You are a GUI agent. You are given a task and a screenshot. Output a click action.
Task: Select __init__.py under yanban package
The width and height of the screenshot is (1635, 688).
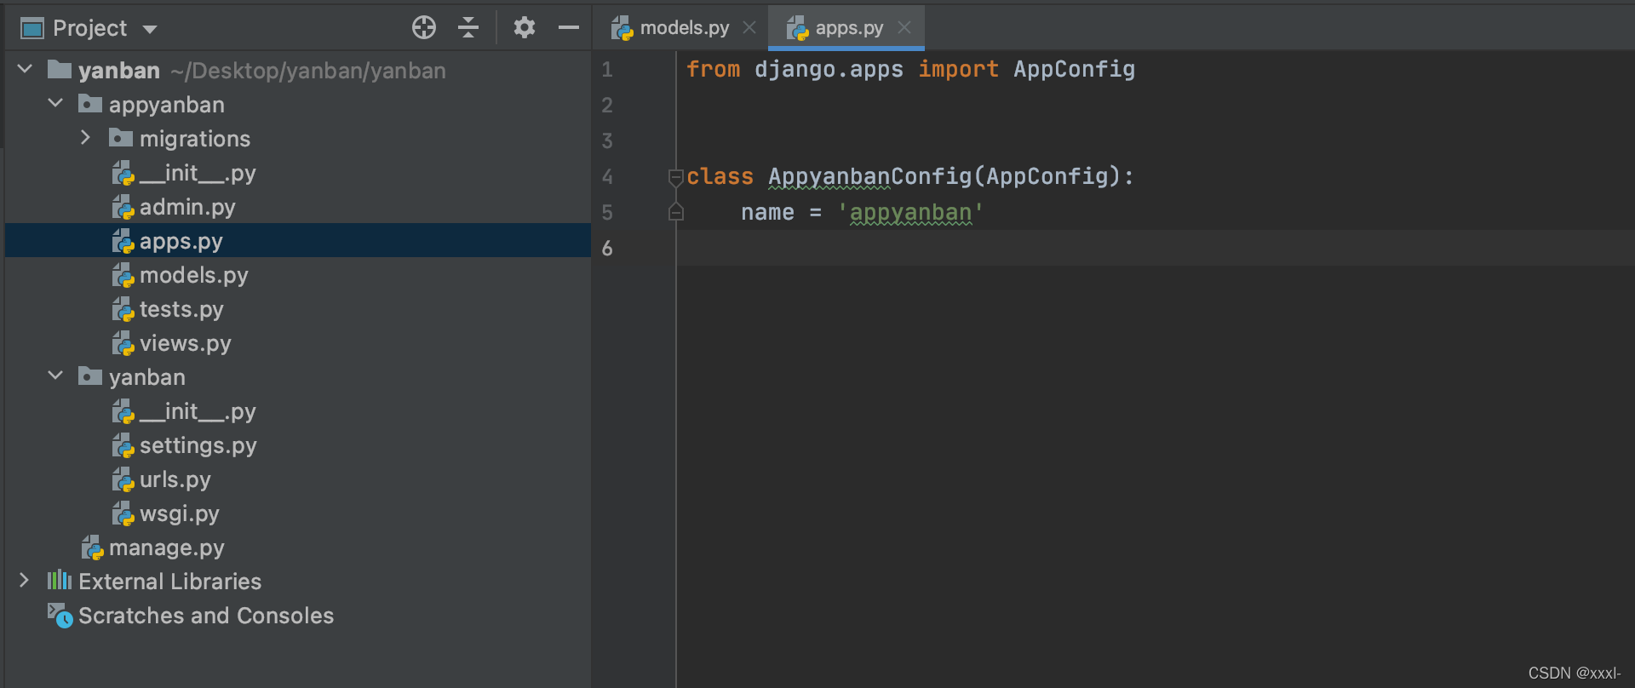[298, 411]
